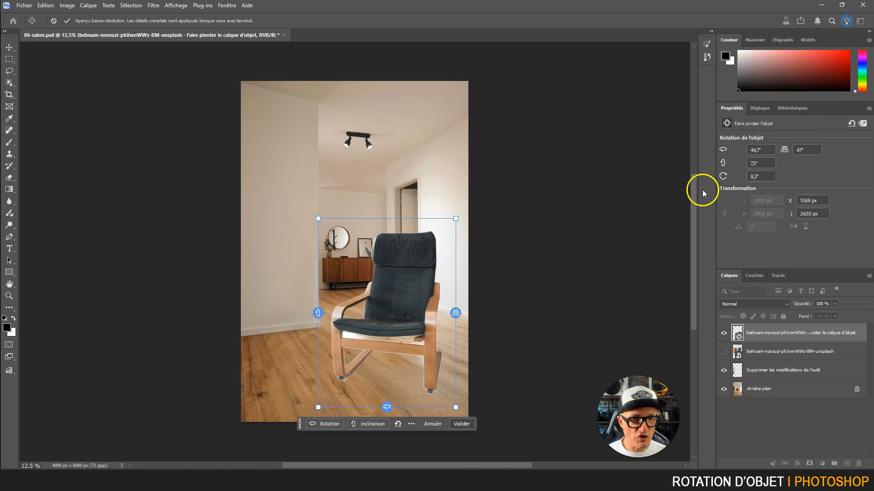Select the Type tool in toolbar
This screenshot has height=491, width=874.
9,248
